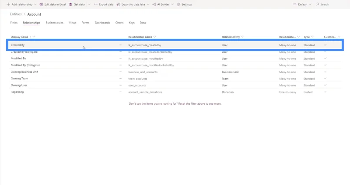Open Display name column filter chevron

tap(34, 37)
